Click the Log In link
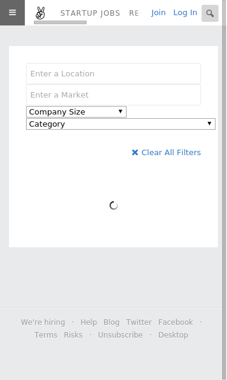The height and width of the screenshot is (380, 227). click(x=185, y=13)
